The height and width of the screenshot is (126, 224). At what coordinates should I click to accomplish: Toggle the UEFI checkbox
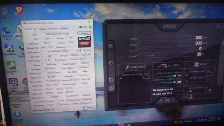pos(84,50)
